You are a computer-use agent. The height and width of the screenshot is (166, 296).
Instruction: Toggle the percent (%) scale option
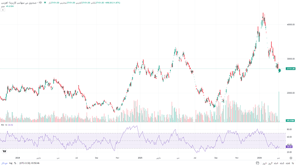coord(15,163)
